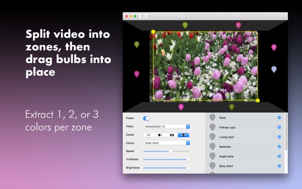Image resolution: width=302 pixels, height=189 pixels.
Task: Open the Video source dropdown PANASONIC-TV
Action: [x=166, y=126]
